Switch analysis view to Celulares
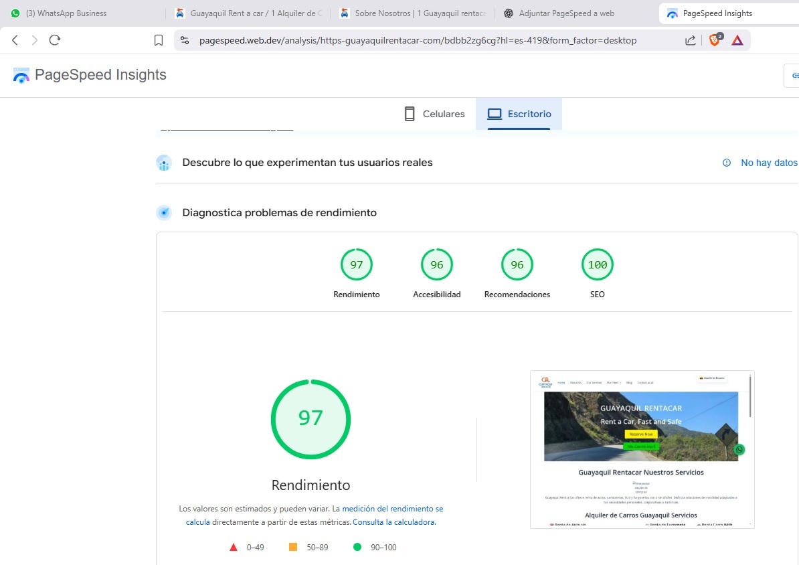Screen dimensions: 799x565 433,114
